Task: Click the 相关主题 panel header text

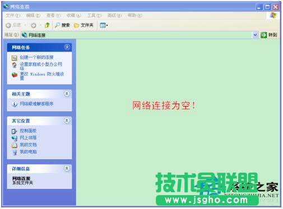Action: [21, 94]
